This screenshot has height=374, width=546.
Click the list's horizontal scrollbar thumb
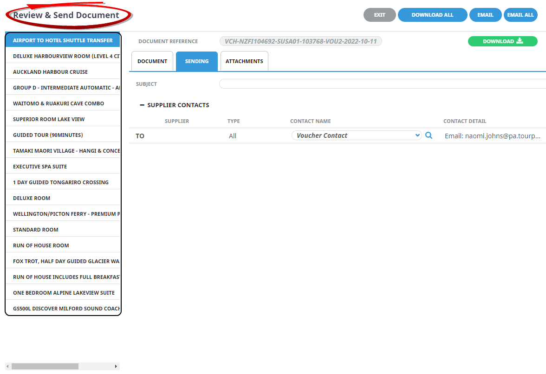pyautogui.click(x=45, y=367)
